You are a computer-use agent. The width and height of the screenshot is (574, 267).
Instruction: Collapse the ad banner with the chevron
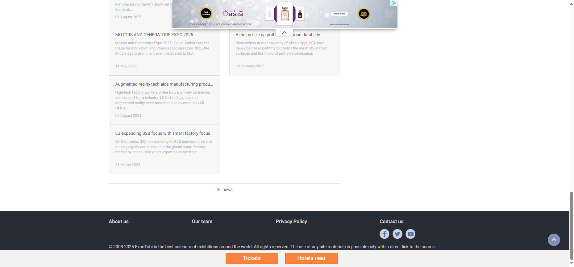click(284, 32)
